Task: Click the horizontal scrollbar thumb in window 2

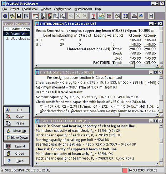Action: point(79,114)
